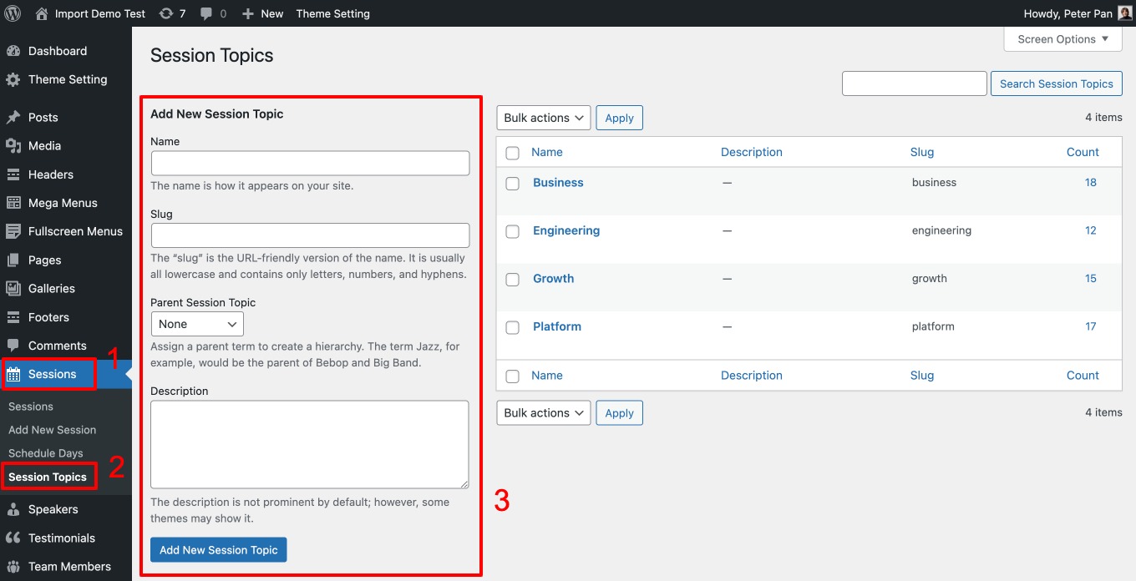Select all topics via header checkbox
The image size is (1136, 581).
click(512, 152)
